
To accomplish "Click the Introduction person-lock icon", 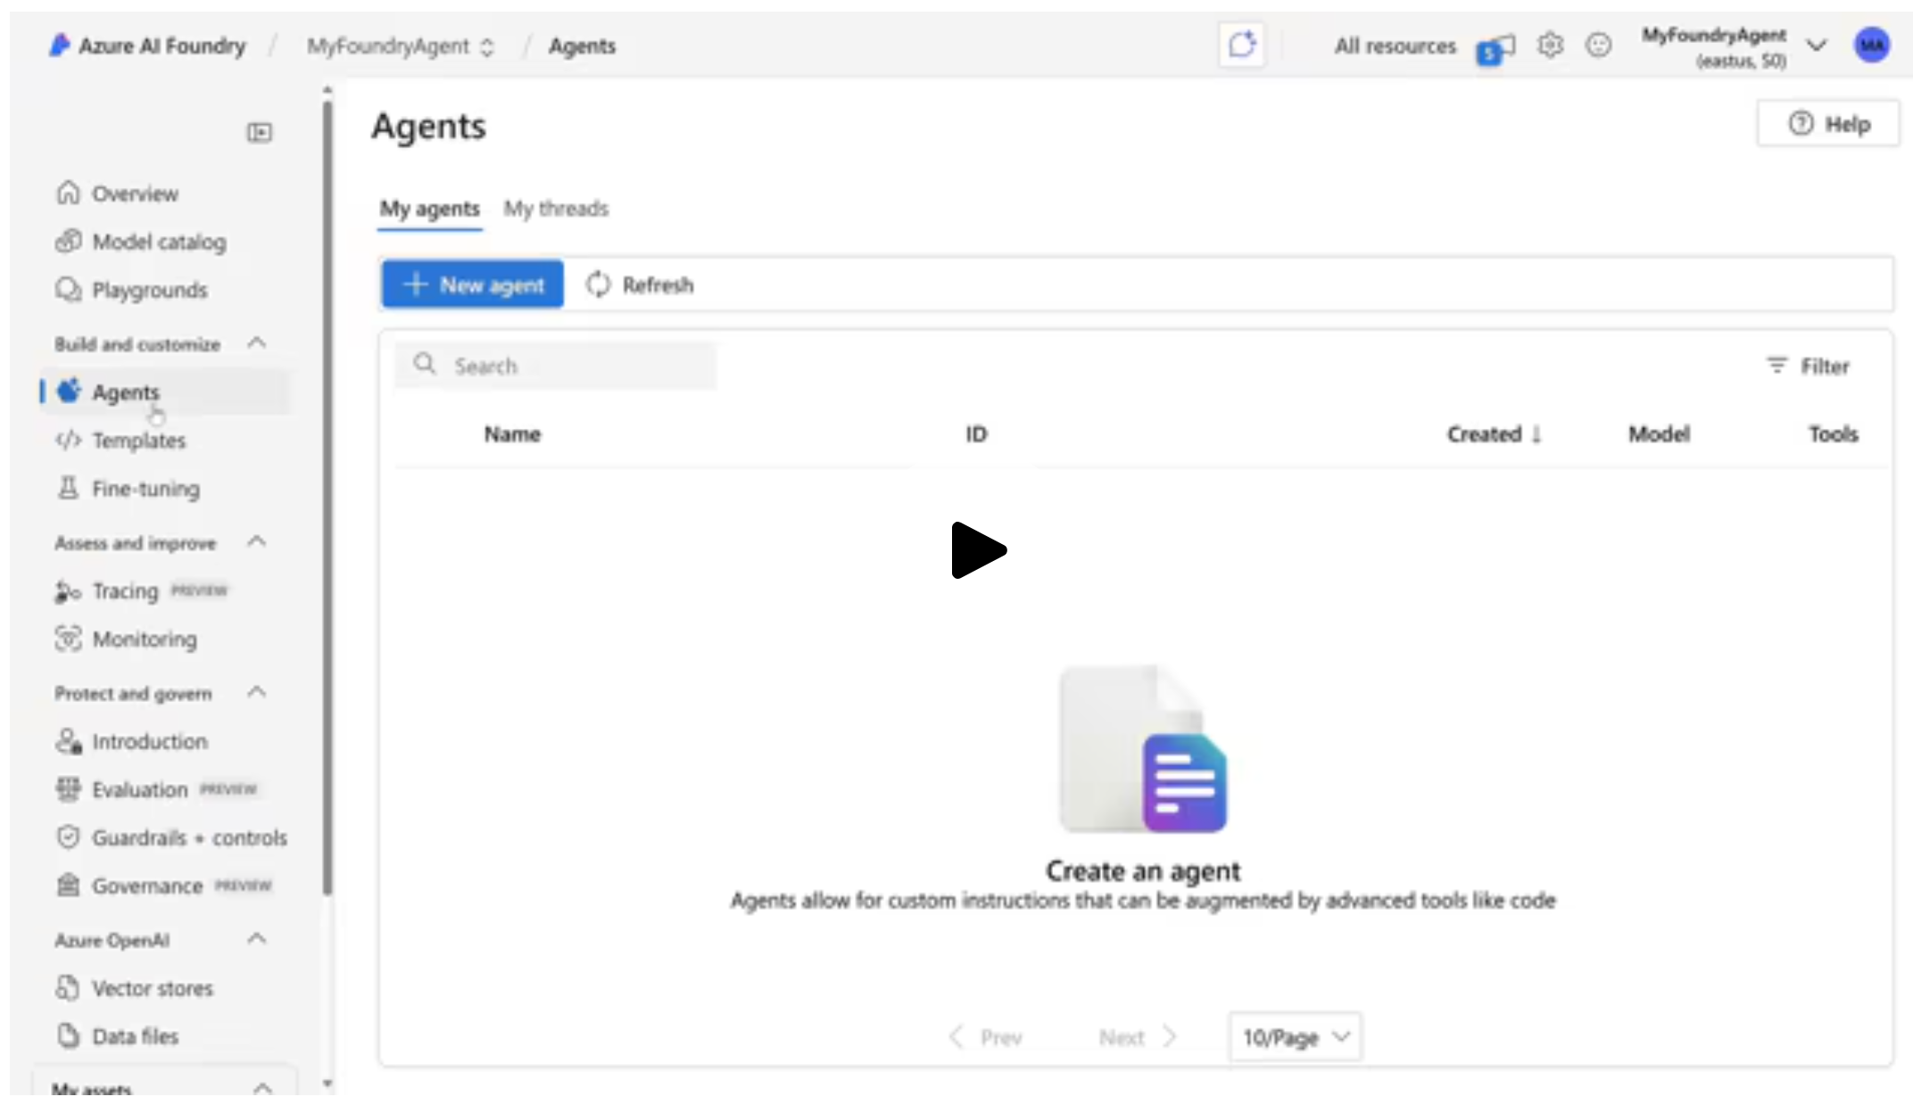I will (x=68, y=740).
